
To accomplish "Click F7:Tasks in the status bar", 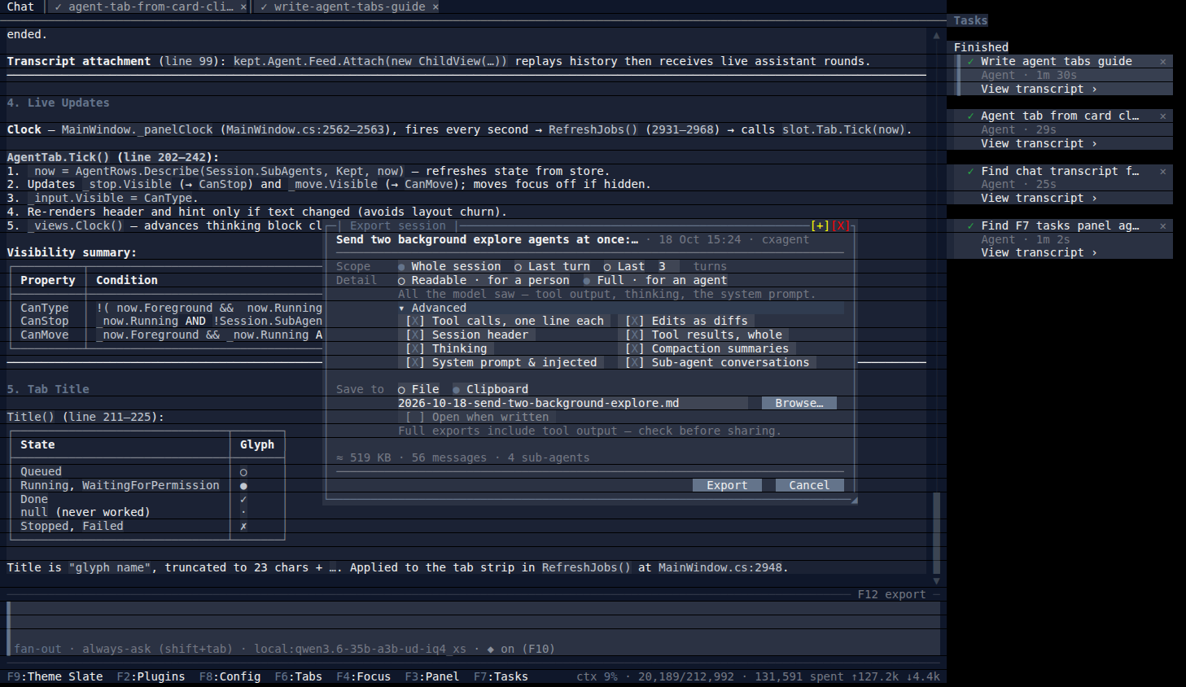I will coord(501,676).
